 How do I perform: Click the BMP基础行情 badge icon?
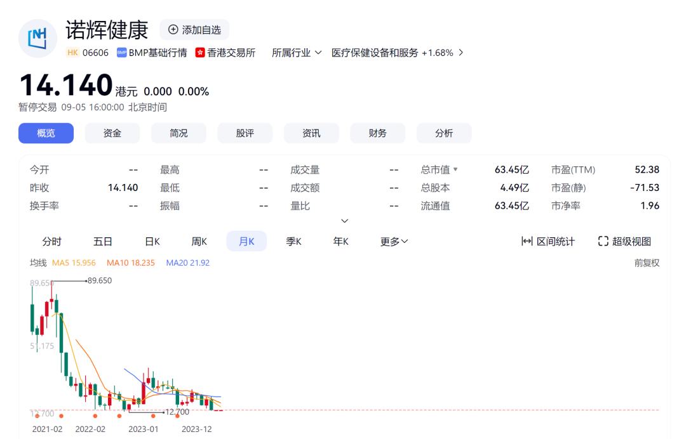(x=121, y=53)
